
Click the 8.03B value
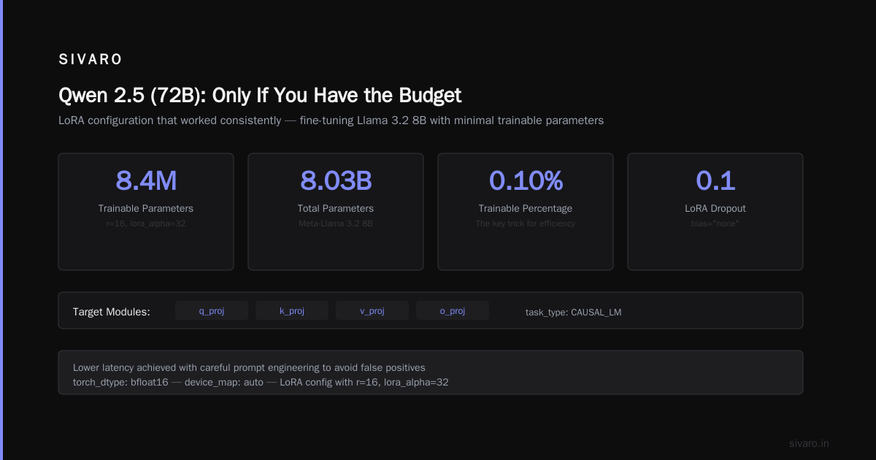pos(336,180)
